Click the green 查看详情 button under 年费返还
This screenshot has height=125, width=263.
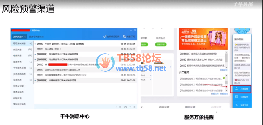(x=161, y=44)
